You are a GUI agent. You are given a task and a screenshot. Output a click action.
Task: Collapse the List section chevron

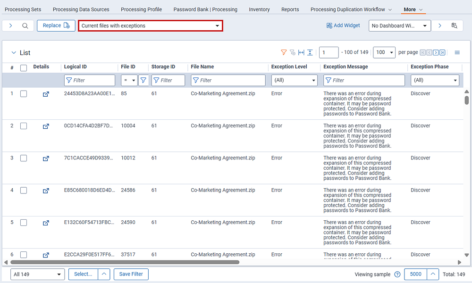click(13, 52)
